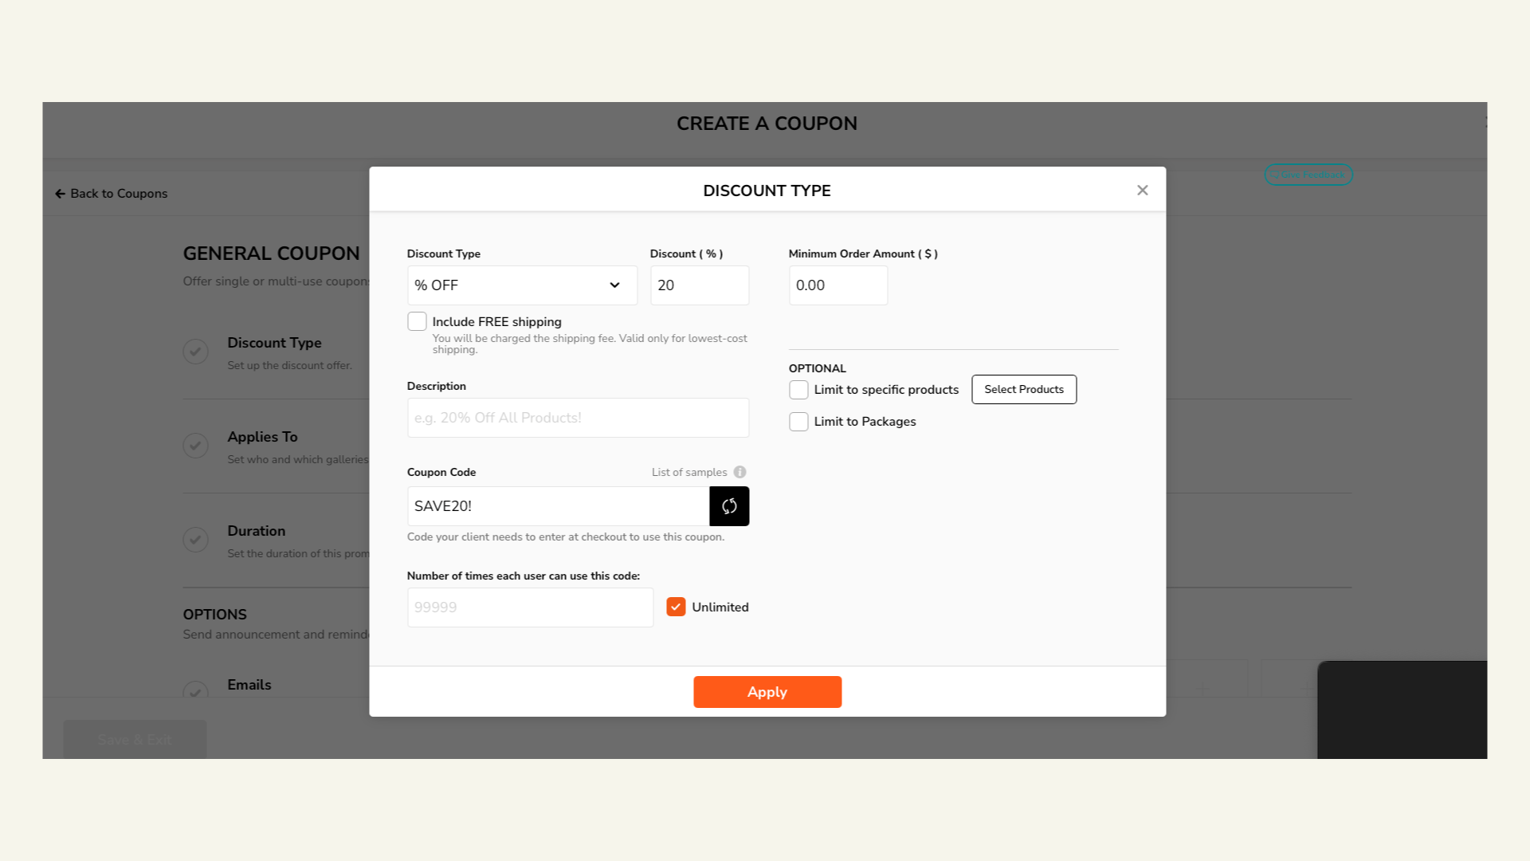This screenshot has width=1530, height=861.
Task: Click the checkmark icon beside Applies To section
Action: point(196,446)
